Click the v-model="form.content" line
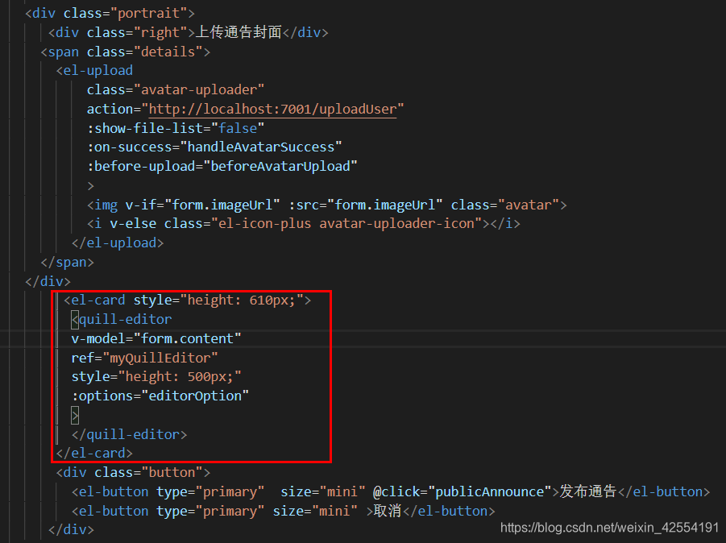The height and width of the screenshot is (543, 726). (x=156, y=339)
